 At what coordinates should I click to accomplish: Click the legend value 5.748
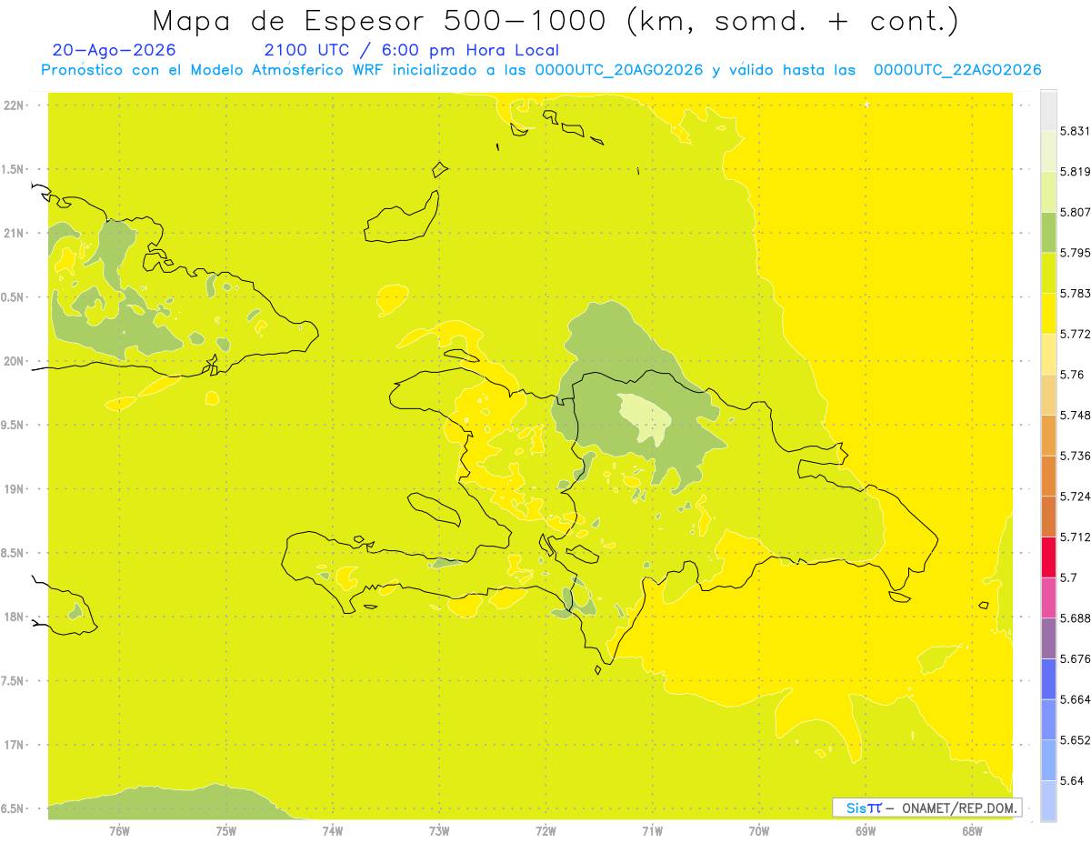[1076, 416]
